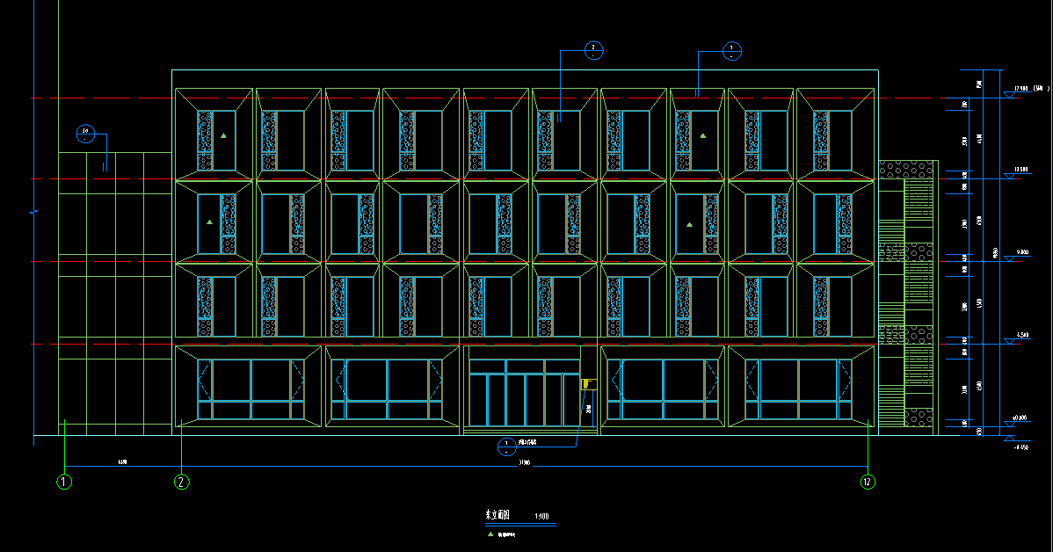Pick grid axis bubble number 12
The width and height of the screenshot is (1053, 552).
coord(868,482)
